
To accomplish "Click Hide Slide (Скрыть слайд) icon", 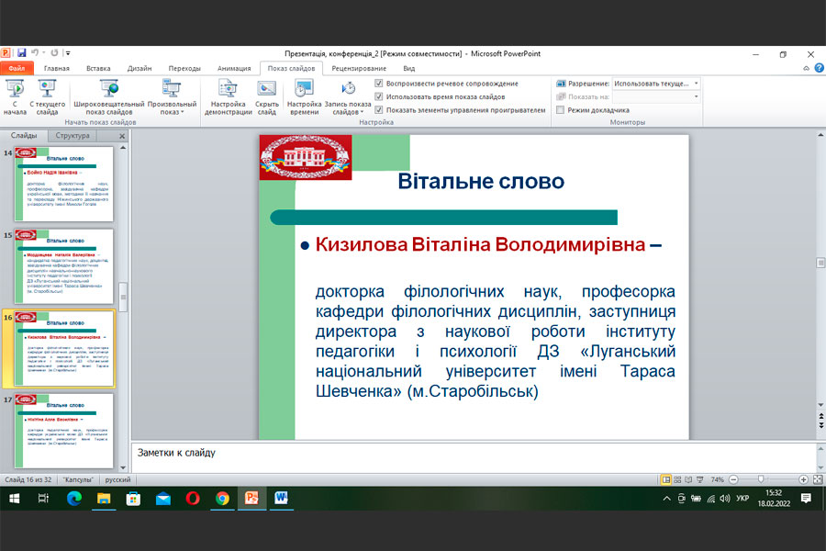I will click(267, 89).
